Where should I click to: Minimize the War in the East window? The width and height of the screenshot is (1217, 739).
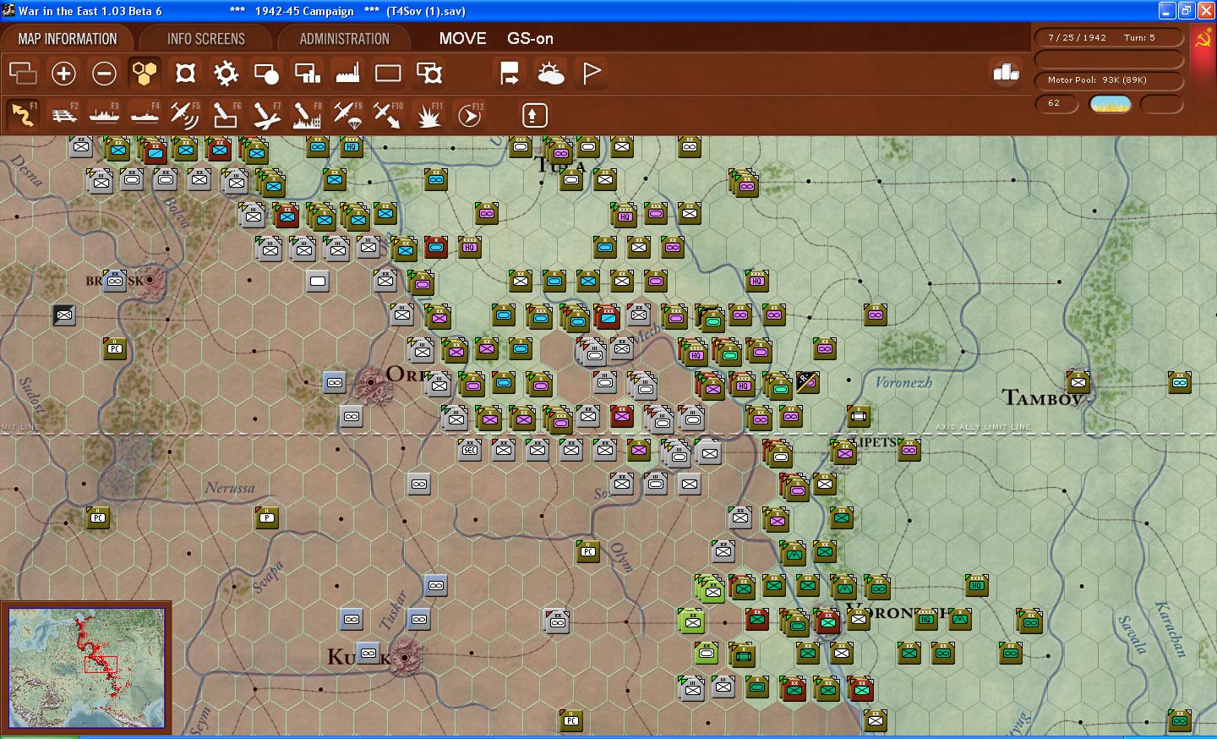(1167, 11)
